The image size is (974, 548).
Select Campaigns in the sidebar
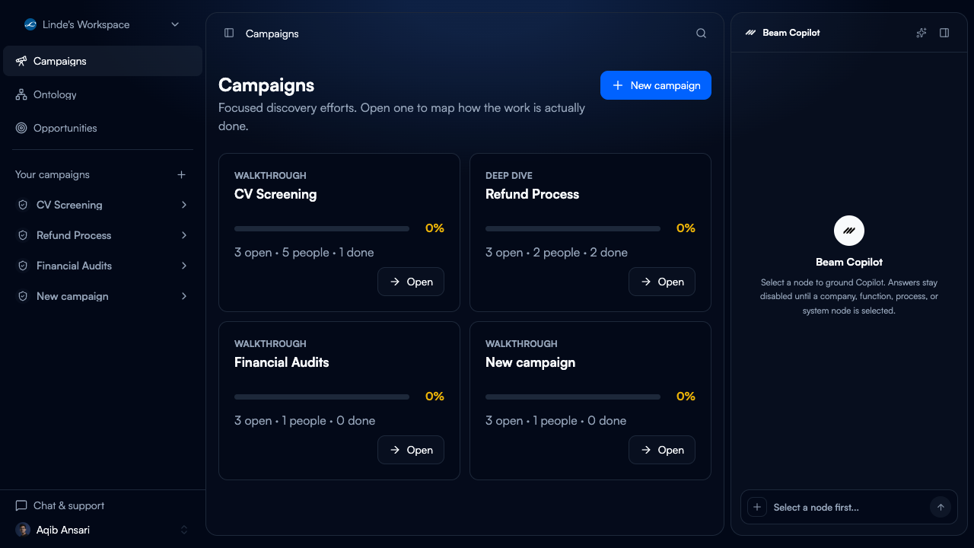click(103, 61)
